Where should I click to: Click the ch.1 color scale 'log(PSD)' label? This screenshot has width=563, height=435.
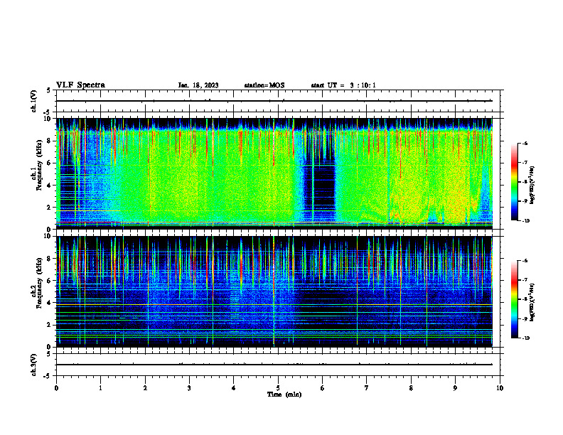coord(532,185)
